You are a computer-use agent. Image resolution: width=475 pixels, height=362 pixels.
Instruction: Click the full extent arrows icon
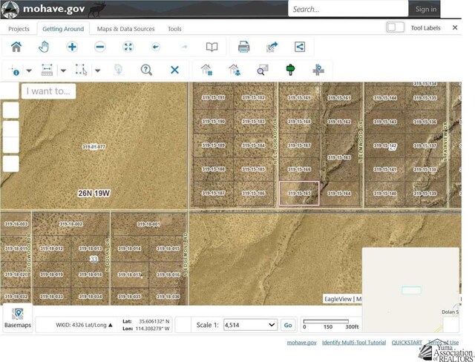[x=128, y=47]
